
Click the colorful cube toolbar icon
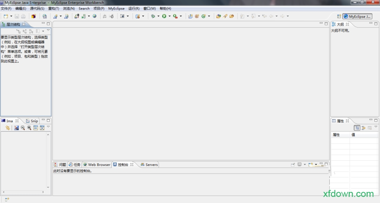[x=34, y=16]
